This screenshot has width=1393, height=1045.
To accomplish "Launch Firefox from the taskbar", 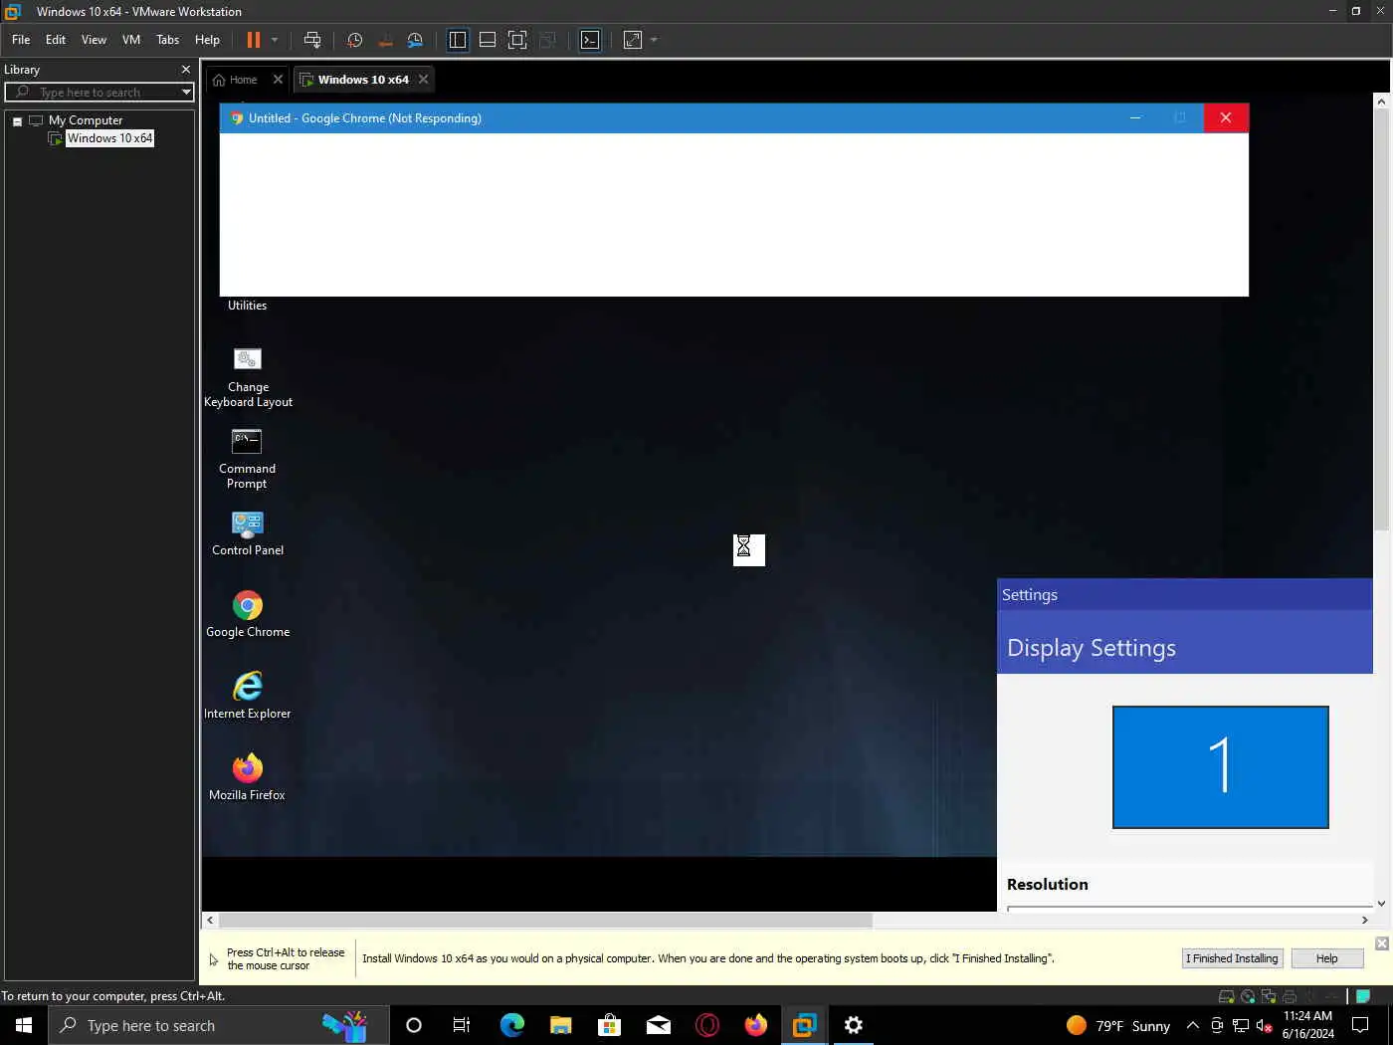I will point(756,1025).
